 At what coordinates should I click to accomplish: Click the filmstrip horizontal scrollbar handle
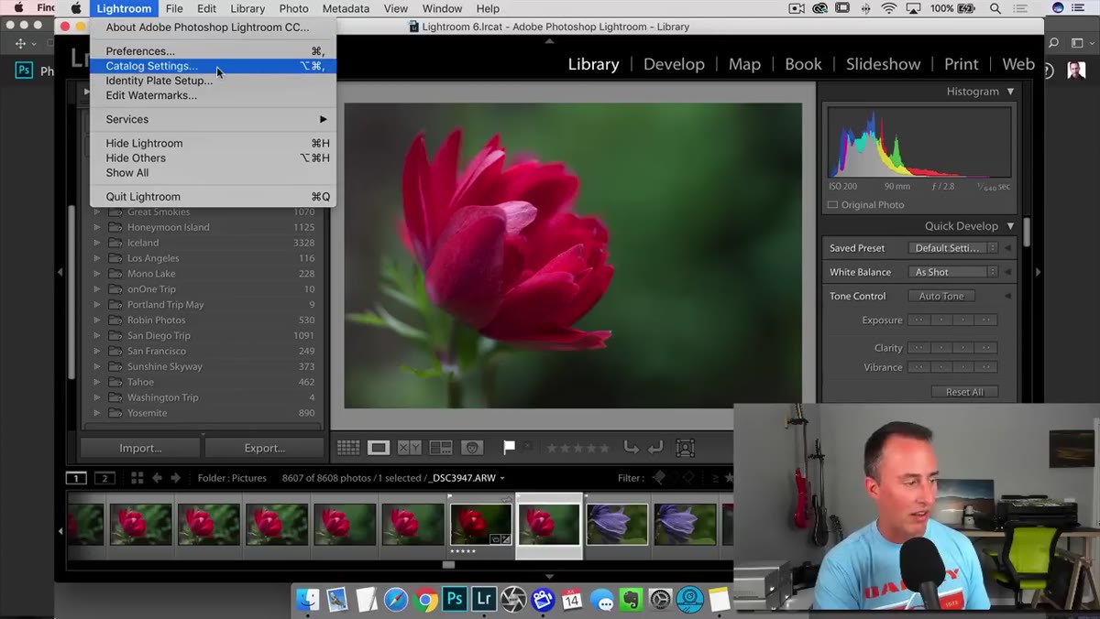point(448,565)
